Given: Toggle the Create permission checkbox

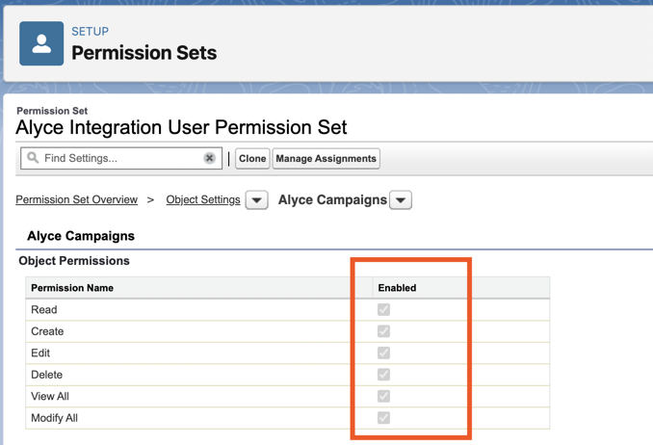Looking at the screenshot, I should click(383, 331).
